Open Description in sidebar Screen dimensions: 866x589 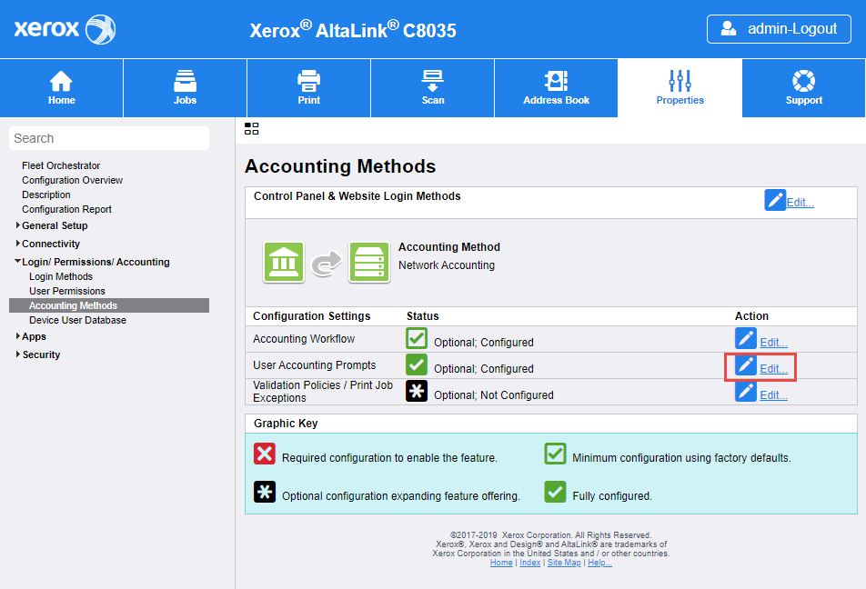pyautogui.click(x=46, y=195)
